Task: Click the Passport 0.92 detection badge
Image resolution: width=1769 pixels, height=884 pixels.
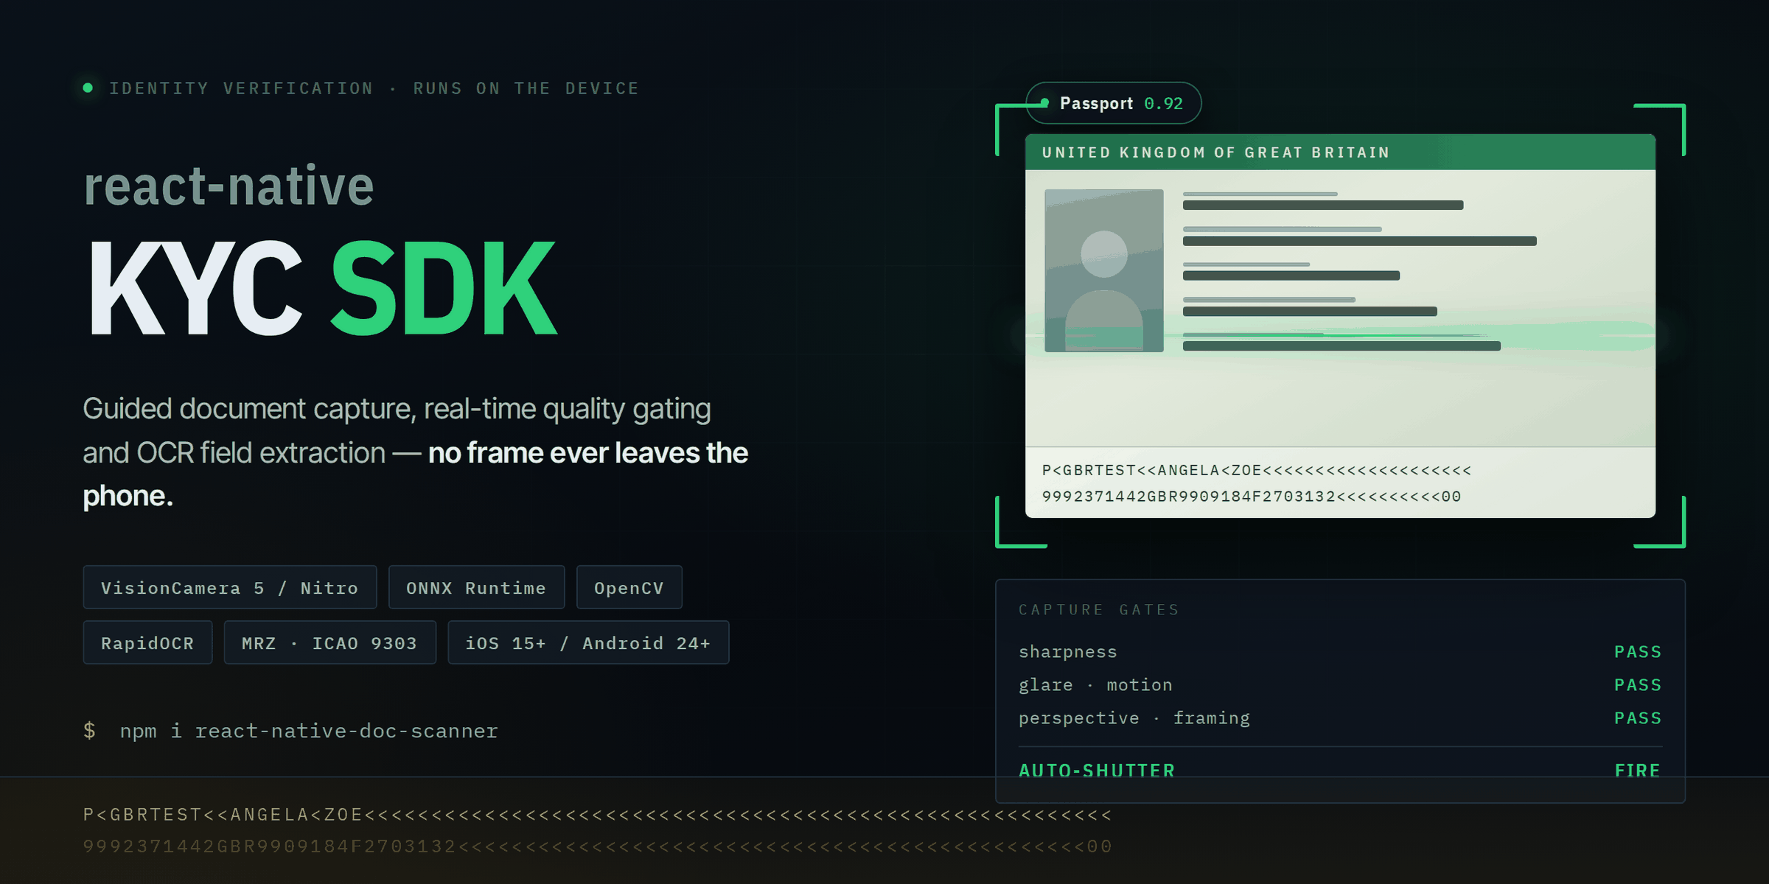Action: (x=1113, y=103)
